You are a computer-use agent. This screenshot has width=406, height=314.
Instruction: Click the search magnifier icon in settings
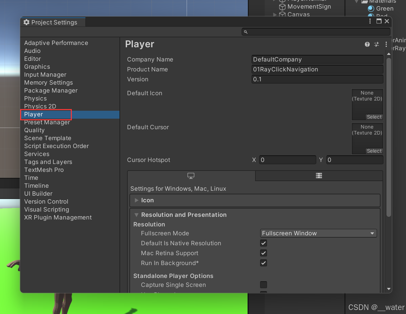pos(246,32)
